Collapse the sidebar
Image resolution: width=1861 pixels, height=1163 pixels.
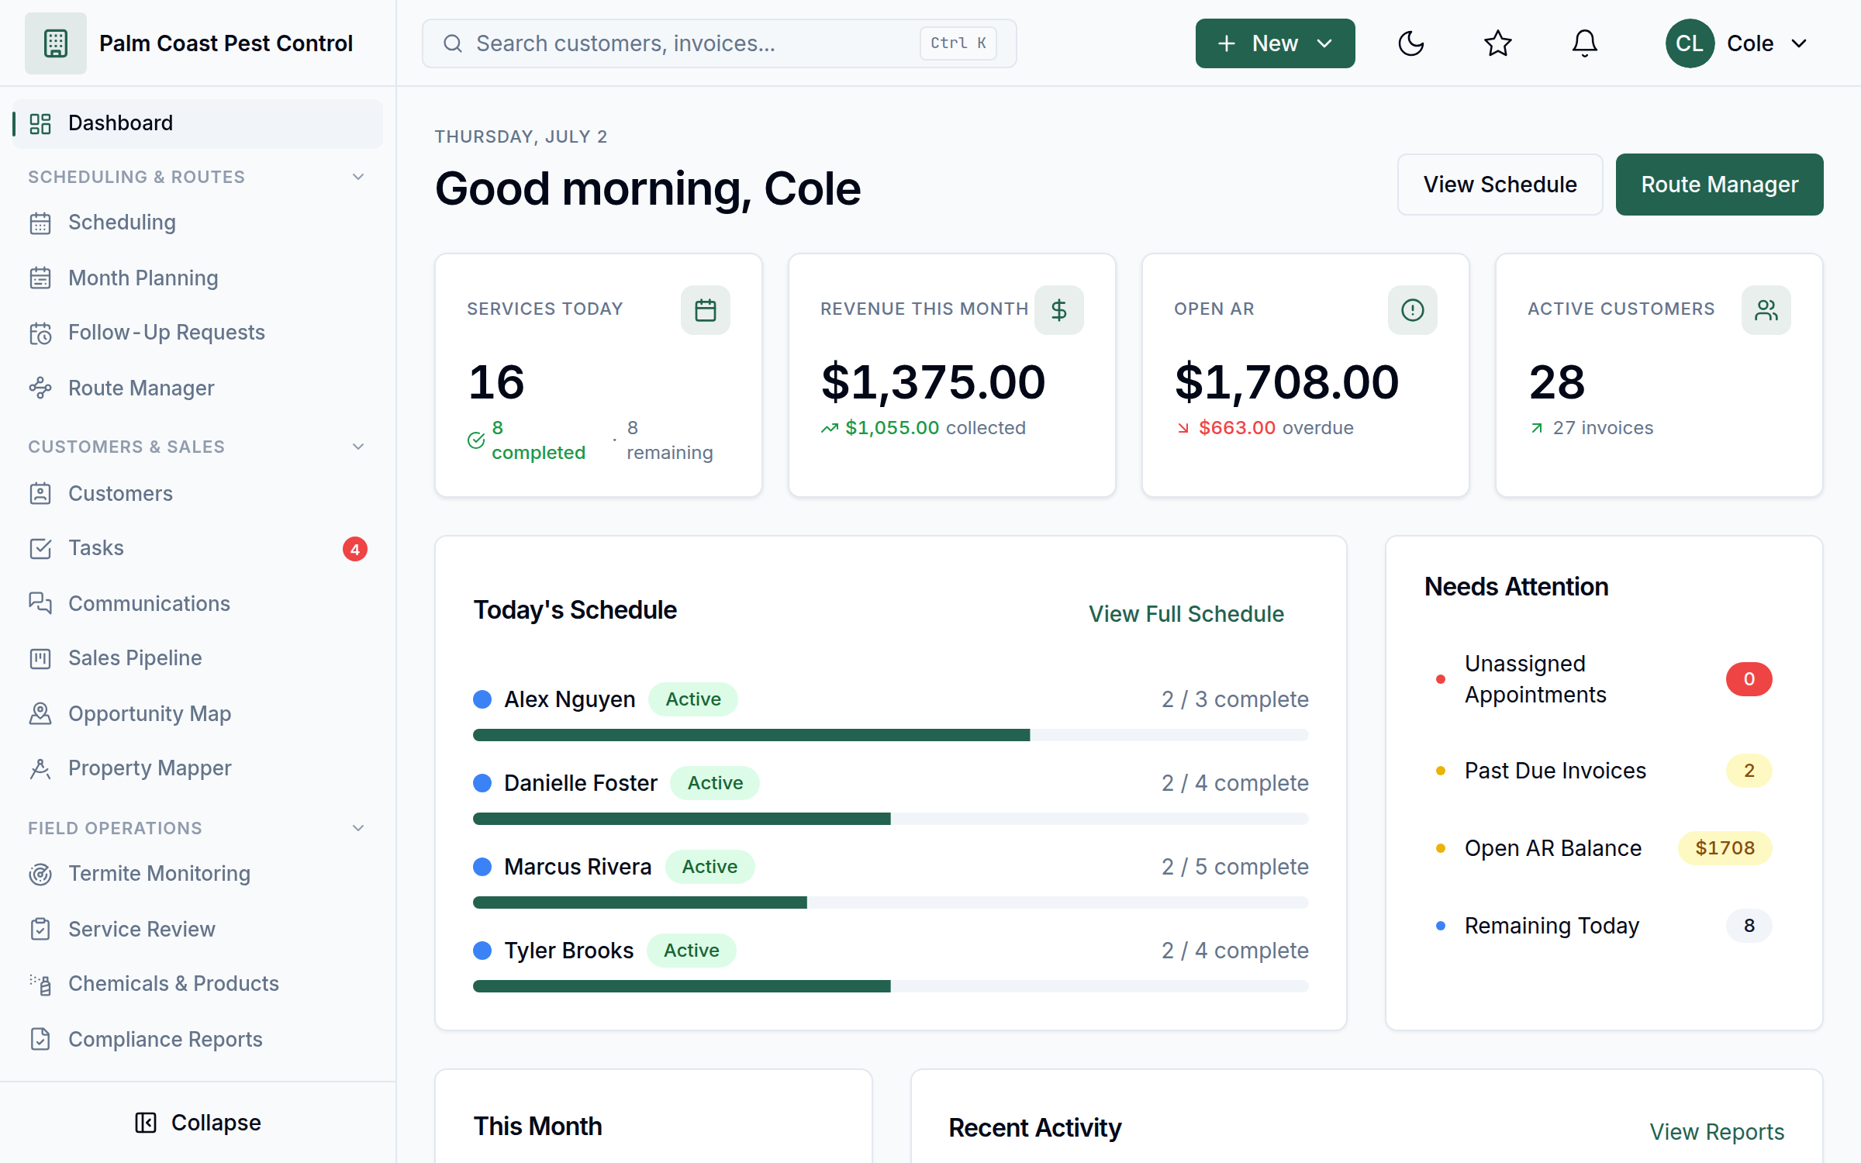pos(198,1123)
